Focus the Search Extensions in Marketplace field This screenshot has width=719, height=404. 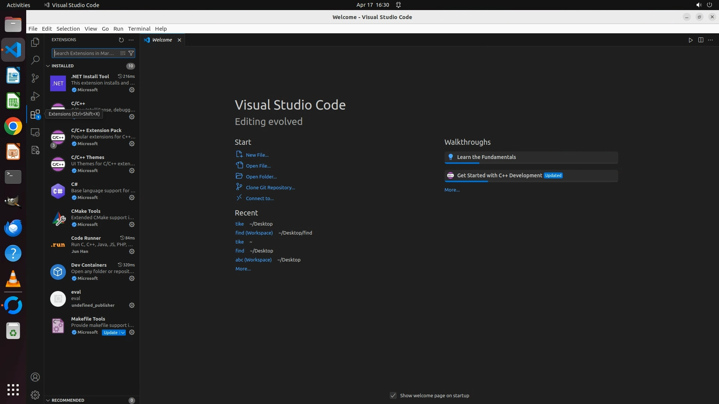85,53
